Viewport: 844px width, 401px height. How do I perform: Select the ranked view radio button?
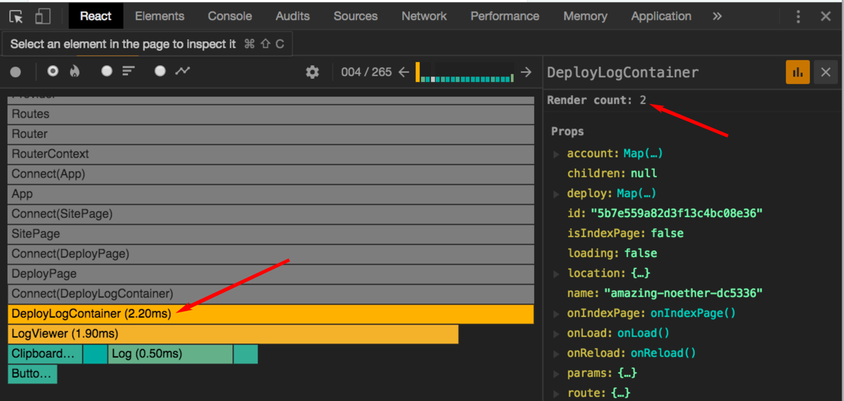(x=107, y=71)
